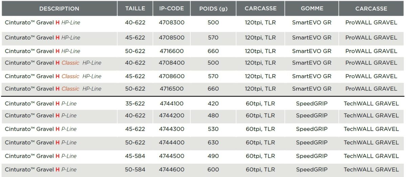Select IP-code 4716500 cell
Viewport: 406px width, 177px height.
(x=172, y=89)
